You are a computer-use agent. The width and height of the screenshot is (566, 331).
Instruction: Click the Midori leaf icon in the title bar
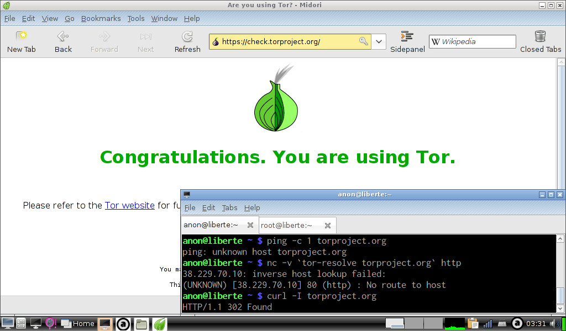(x=6, y=6)
